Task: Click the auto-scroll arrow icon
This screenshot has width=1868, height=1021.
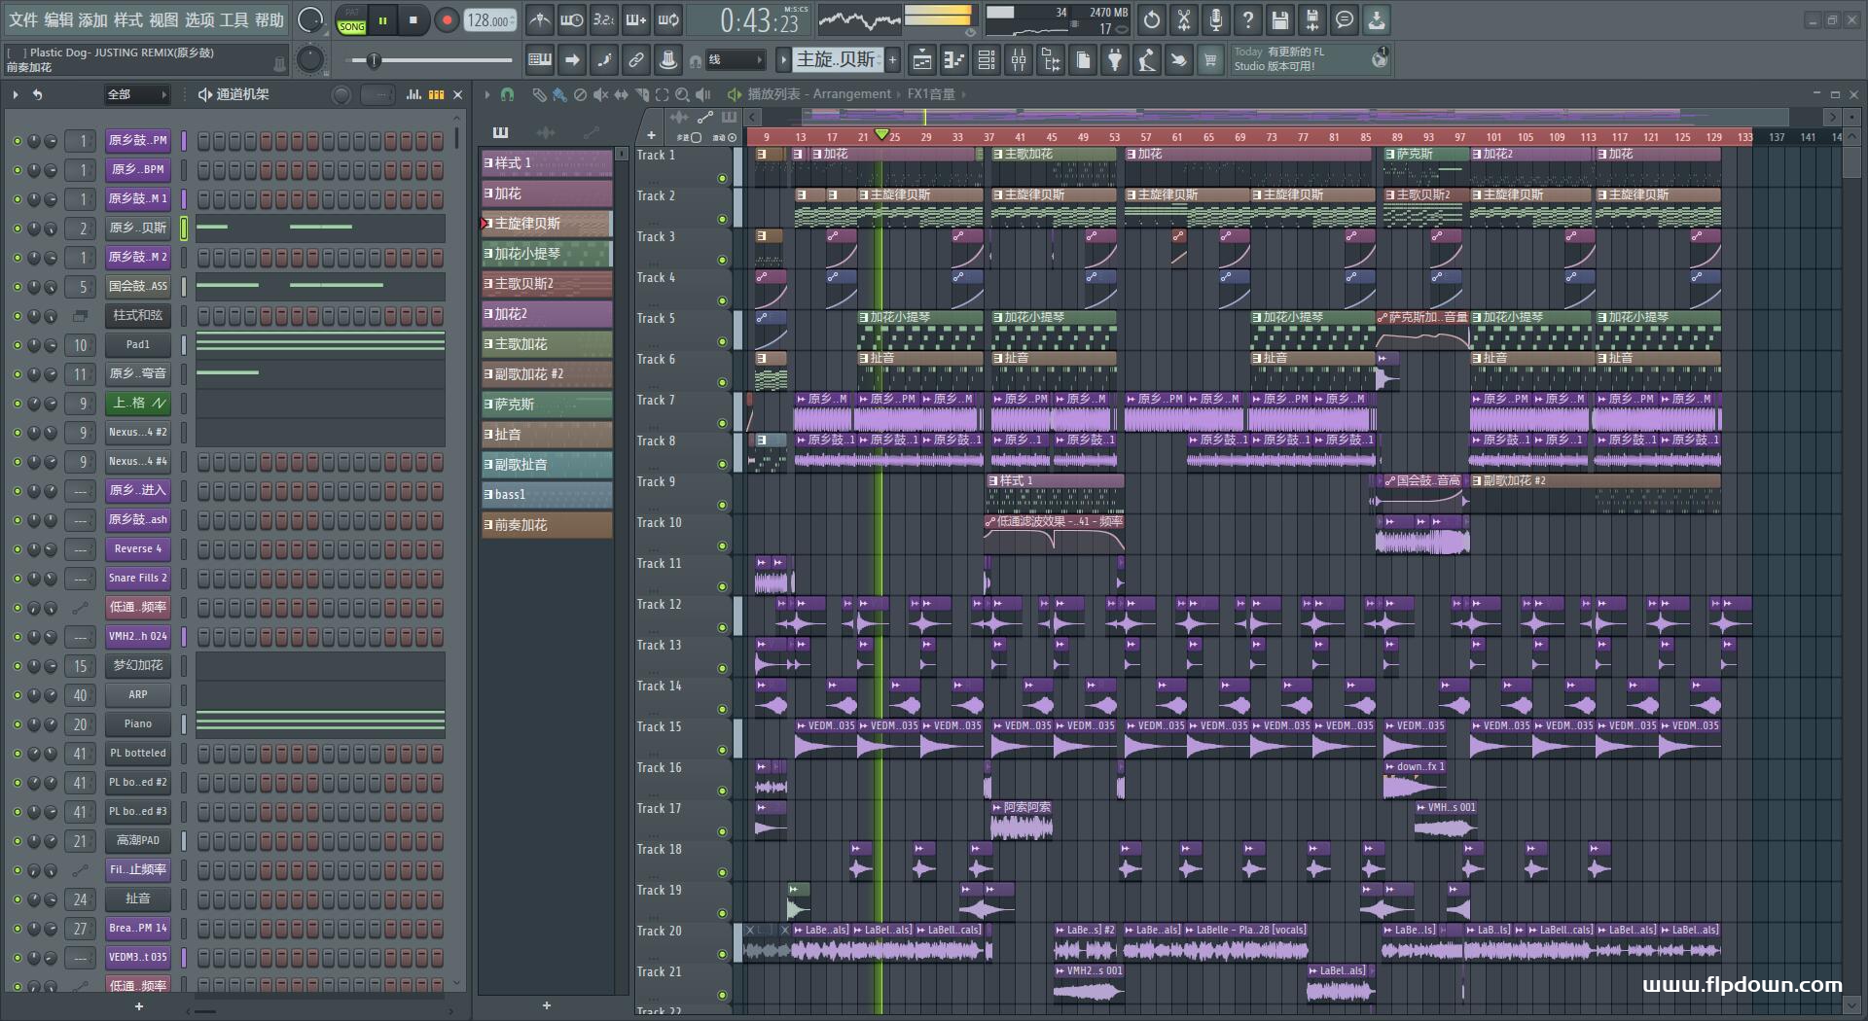Action: (x=572, y=60)
